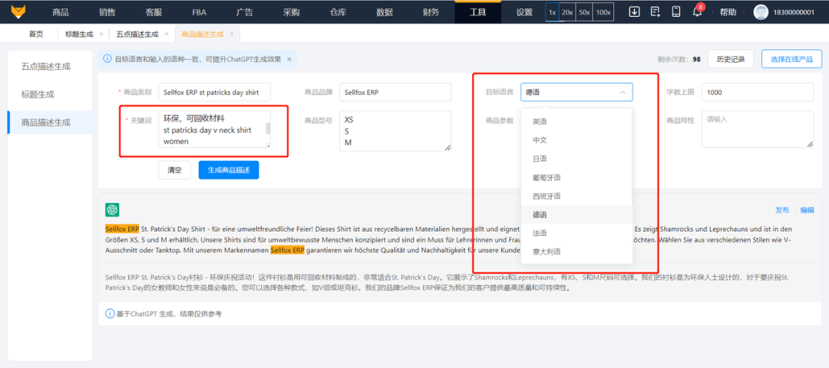Dismiss the language tip banner
The width and height of the screenshot is (829, 368).
pos(289,59)
